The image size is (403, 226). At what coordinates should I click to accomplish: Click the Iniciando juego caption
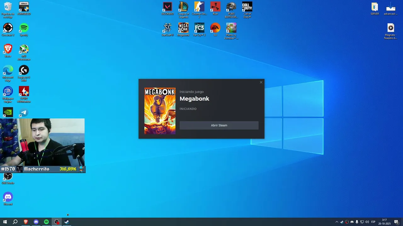click(192, 92)
